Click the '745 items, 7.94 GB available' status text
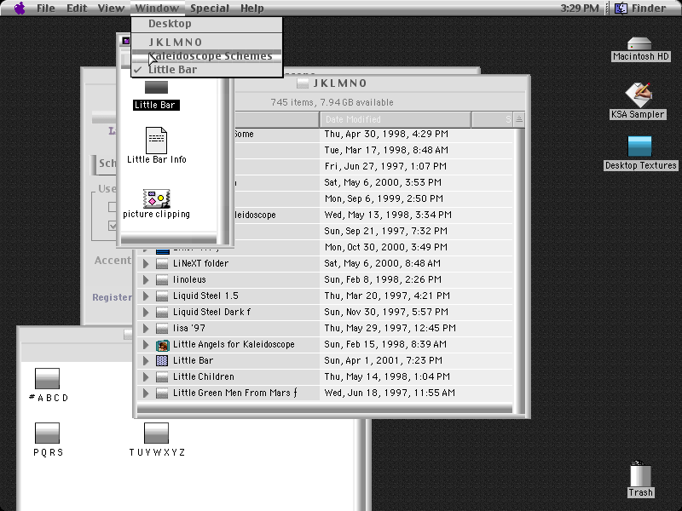The height and width of the screenshot is (511, 682). pyautogui.click(x=332, y=102)
